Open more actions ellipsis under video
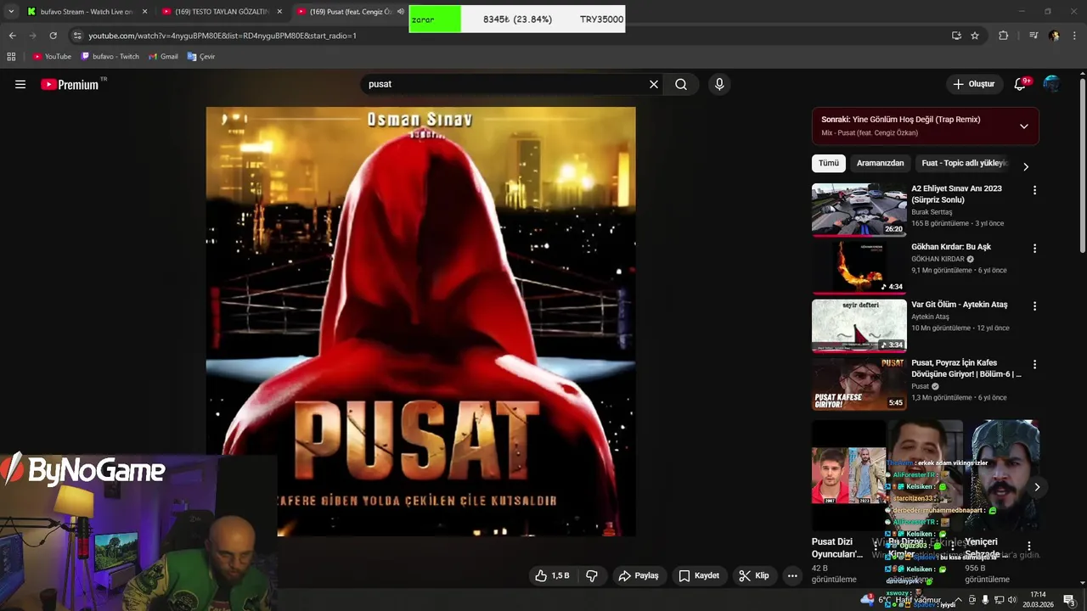The width and height of the screenshot is (1087, 611). click(x=792, y=575)
